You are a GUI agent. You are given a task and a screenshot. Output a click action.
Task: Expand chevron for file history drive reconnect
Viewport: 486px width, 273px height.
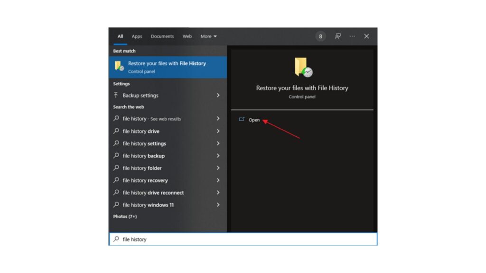[218, 193]
